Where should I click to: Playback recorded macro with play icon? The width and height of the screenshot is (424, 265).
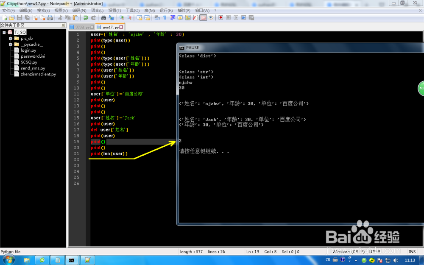236,18
